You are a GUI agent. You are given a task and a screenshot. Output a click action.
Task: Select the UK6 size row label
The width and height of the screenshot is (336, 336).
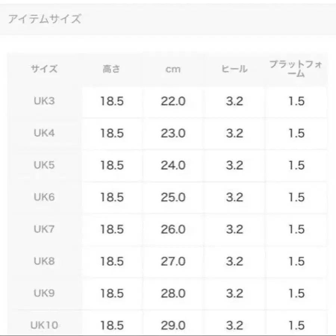(44, 197)
